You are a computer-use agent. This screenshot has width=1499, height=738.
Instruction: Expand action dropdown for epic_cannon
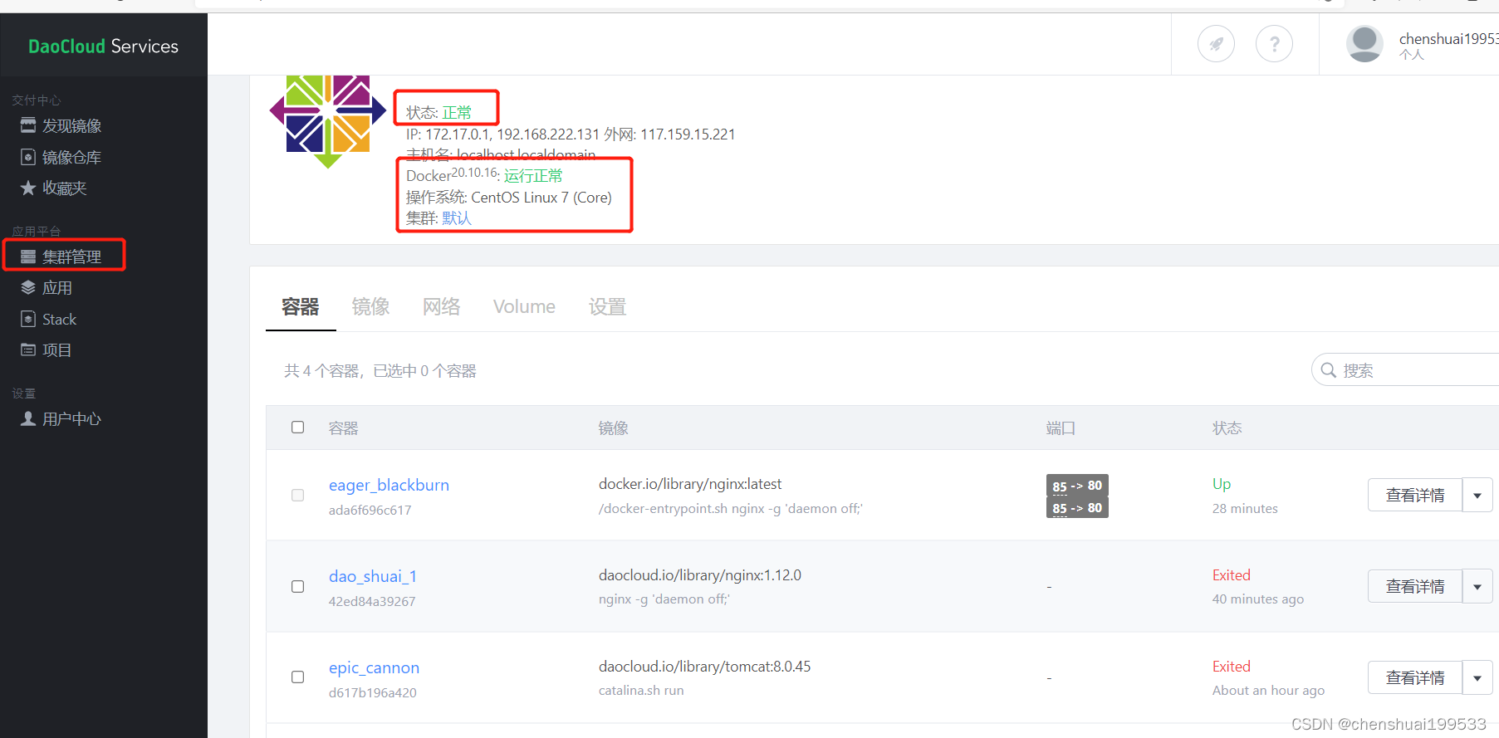tap(1477, 678)
